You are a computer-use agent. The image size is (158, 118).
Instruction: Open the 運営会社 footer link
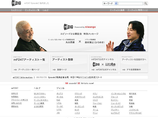coord(15,106)
